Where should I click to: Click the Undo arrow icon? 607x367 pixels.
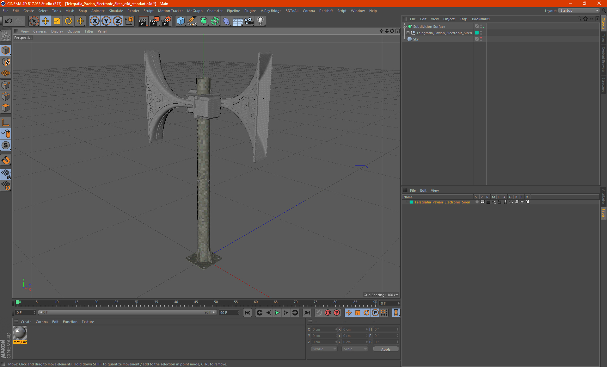coord(9,21)
